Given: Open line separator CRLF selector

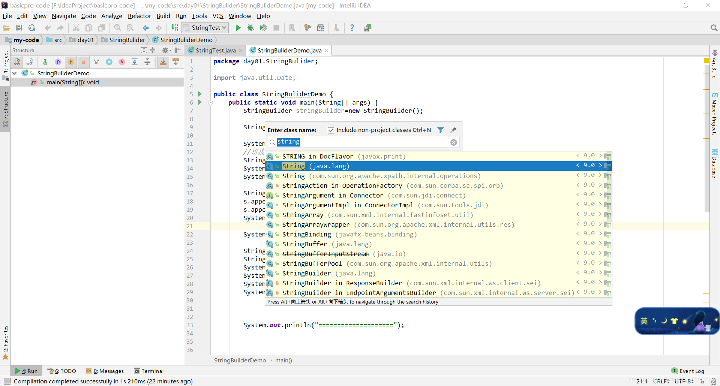Looking at the screenshot, I should (661, 382).
